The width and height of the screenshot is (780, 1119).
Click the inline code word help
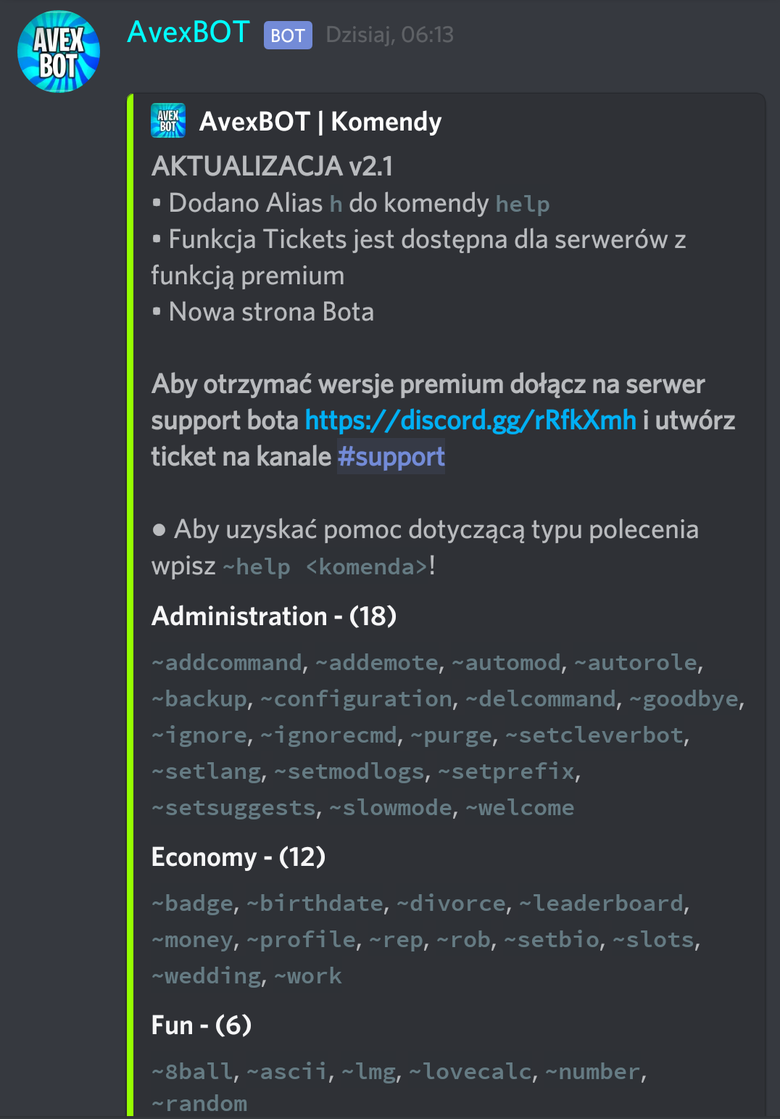[523, 205]
